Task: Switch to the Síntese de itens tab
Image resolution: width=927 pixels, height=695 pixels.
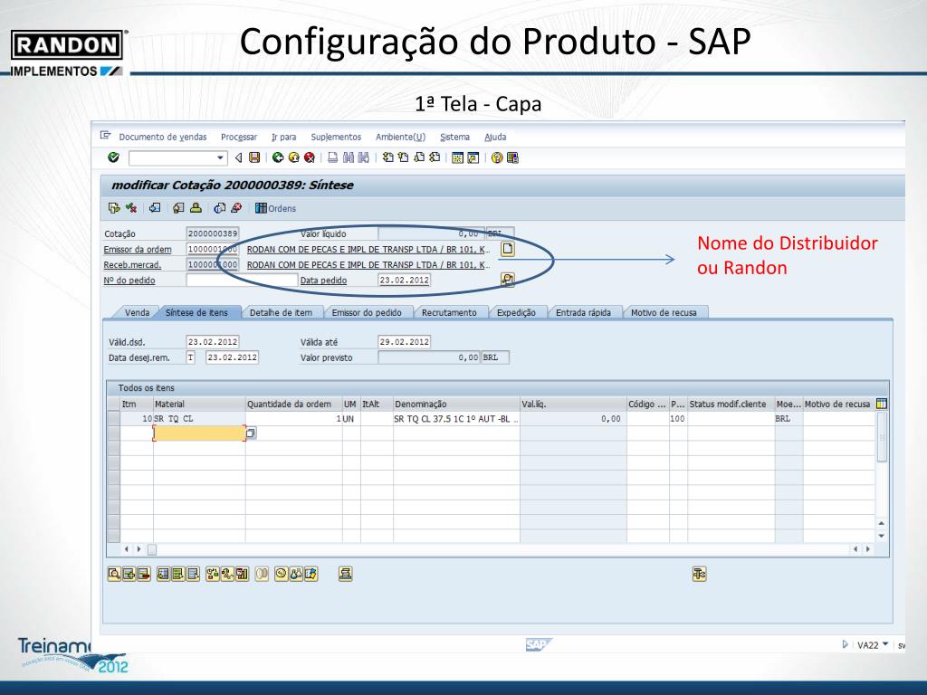Action: click(x=196, y=312)
